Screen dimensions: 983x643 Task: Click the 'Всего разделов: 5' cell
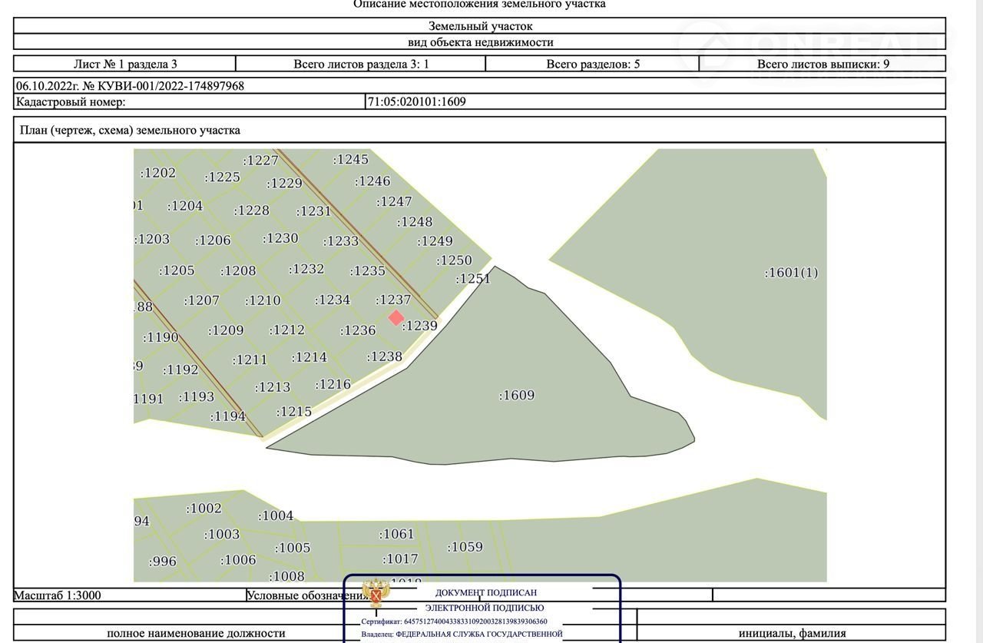[x=592, y=64]
